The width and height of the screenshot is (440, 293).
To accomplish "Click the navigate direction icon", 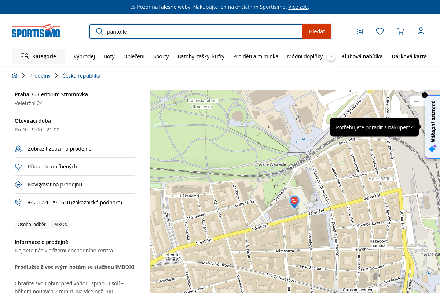I will [18, 185].
